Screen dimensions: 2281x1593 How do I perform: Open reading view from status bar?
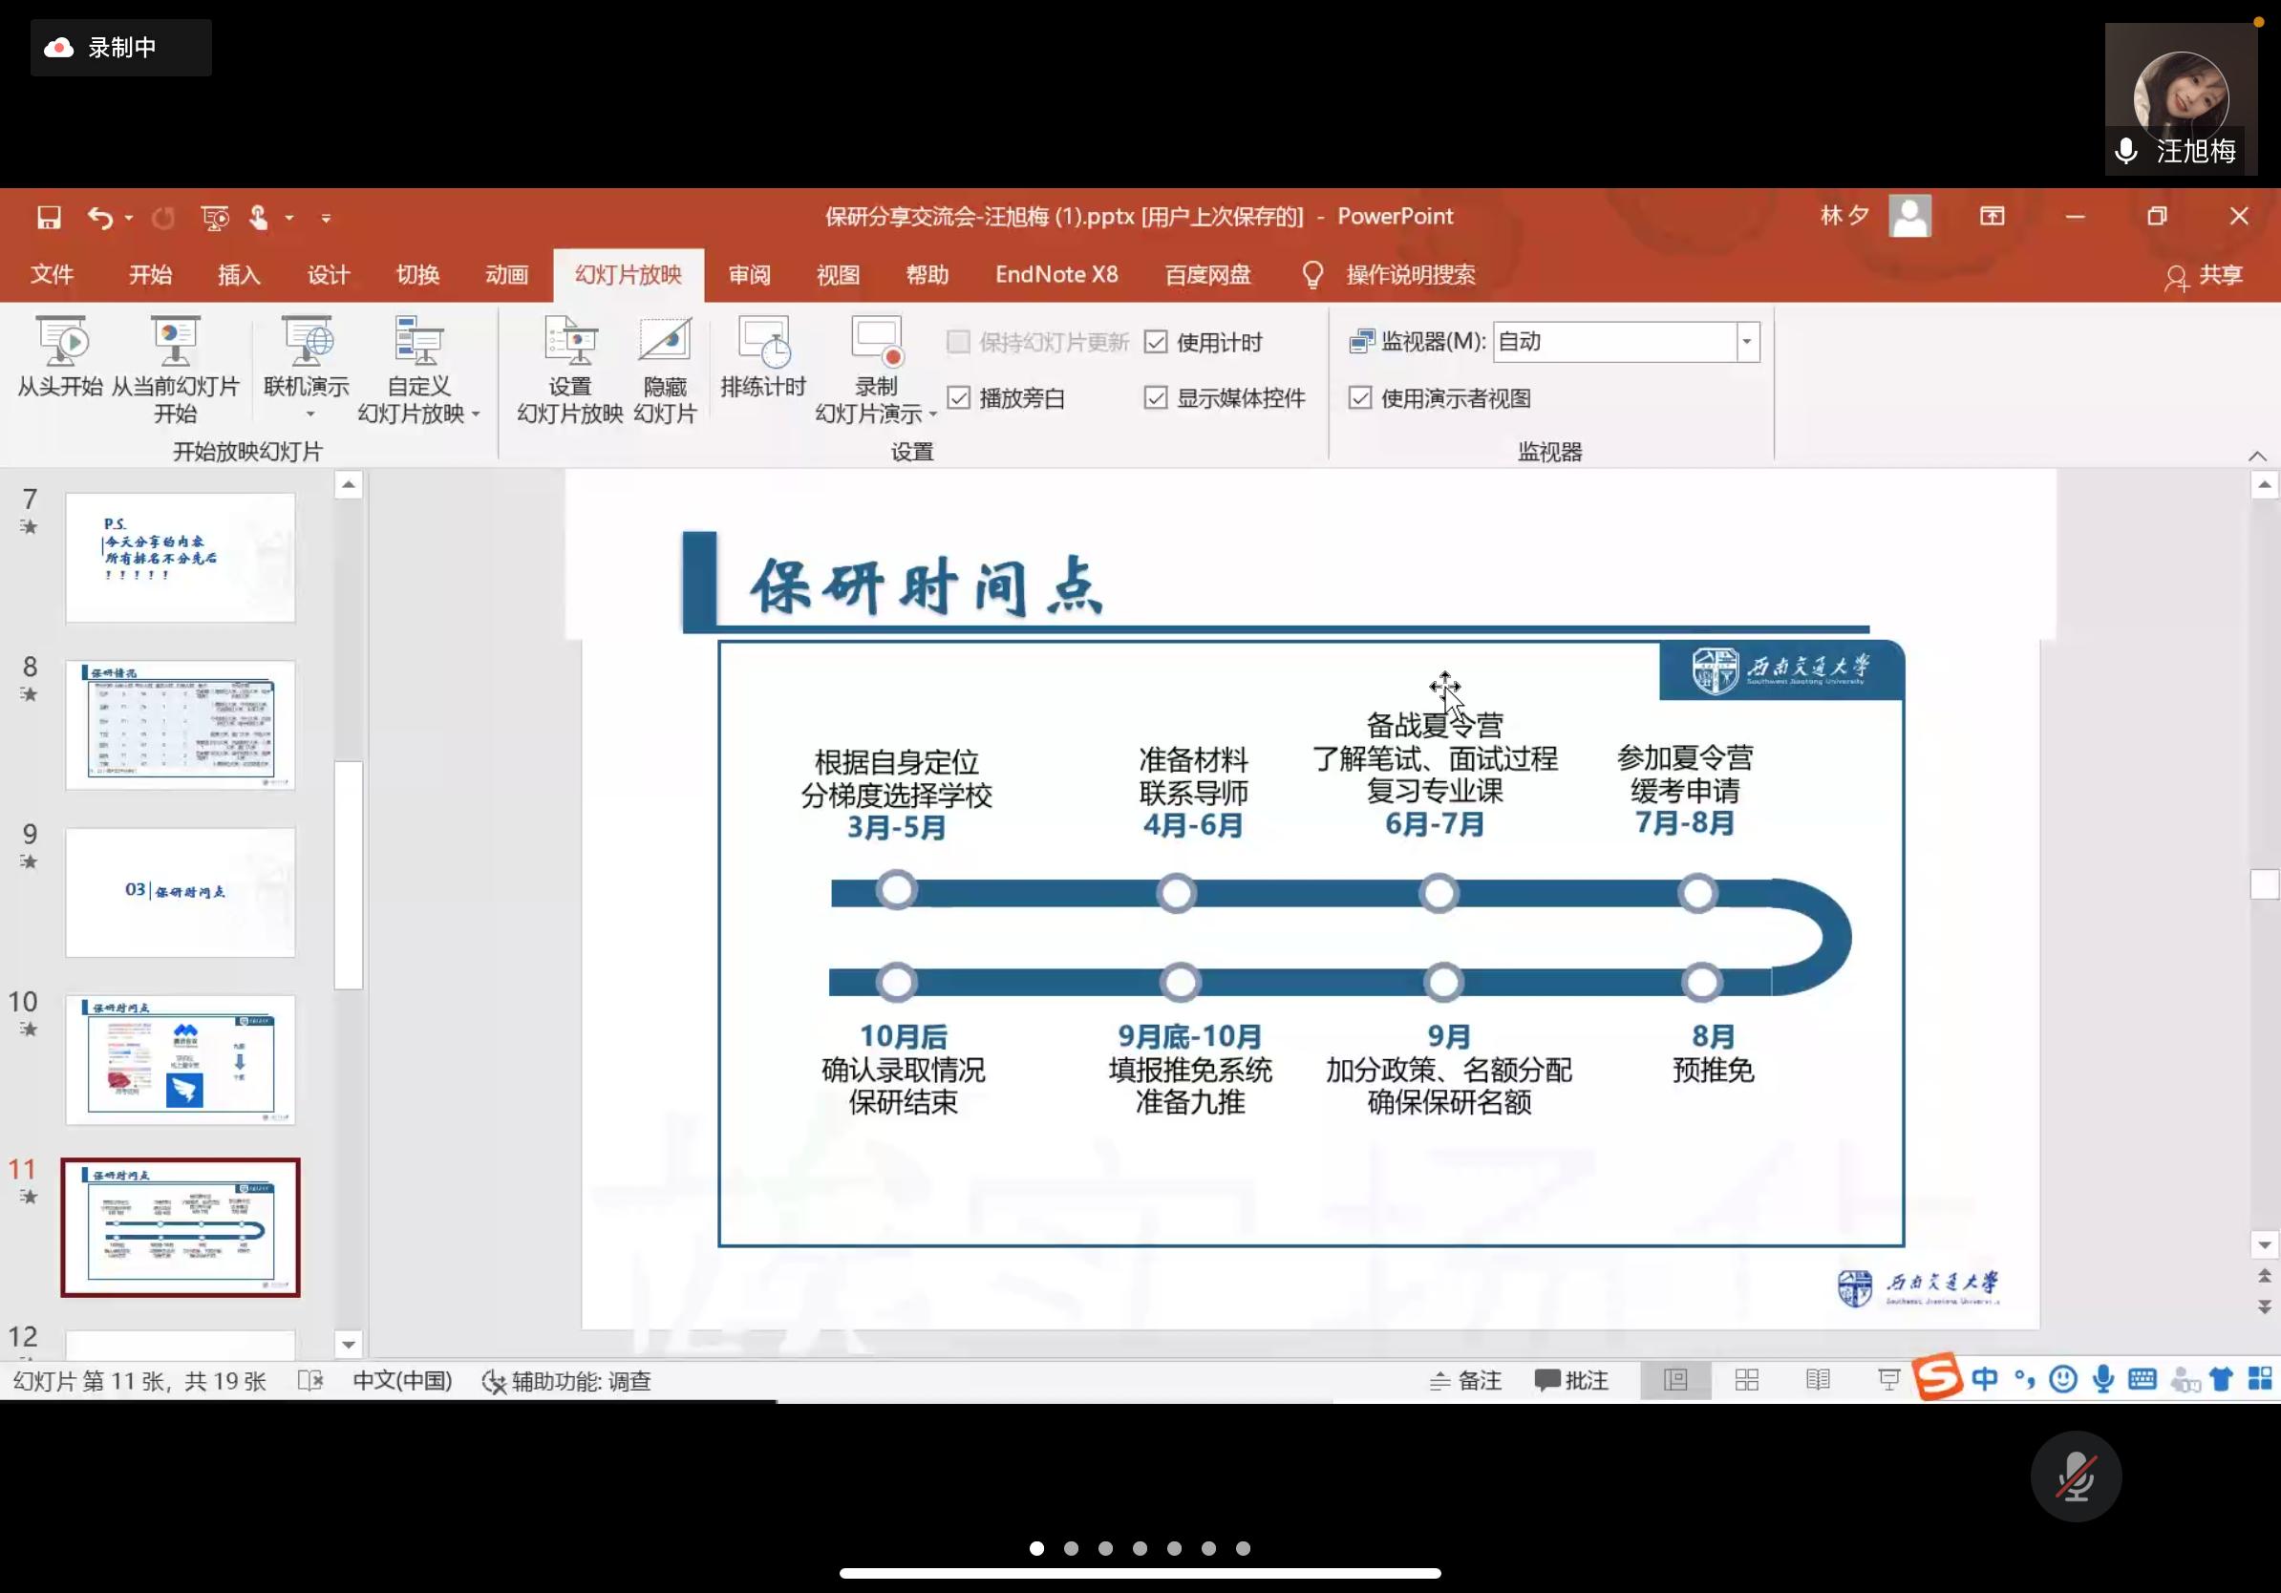pos(1817,1379)
